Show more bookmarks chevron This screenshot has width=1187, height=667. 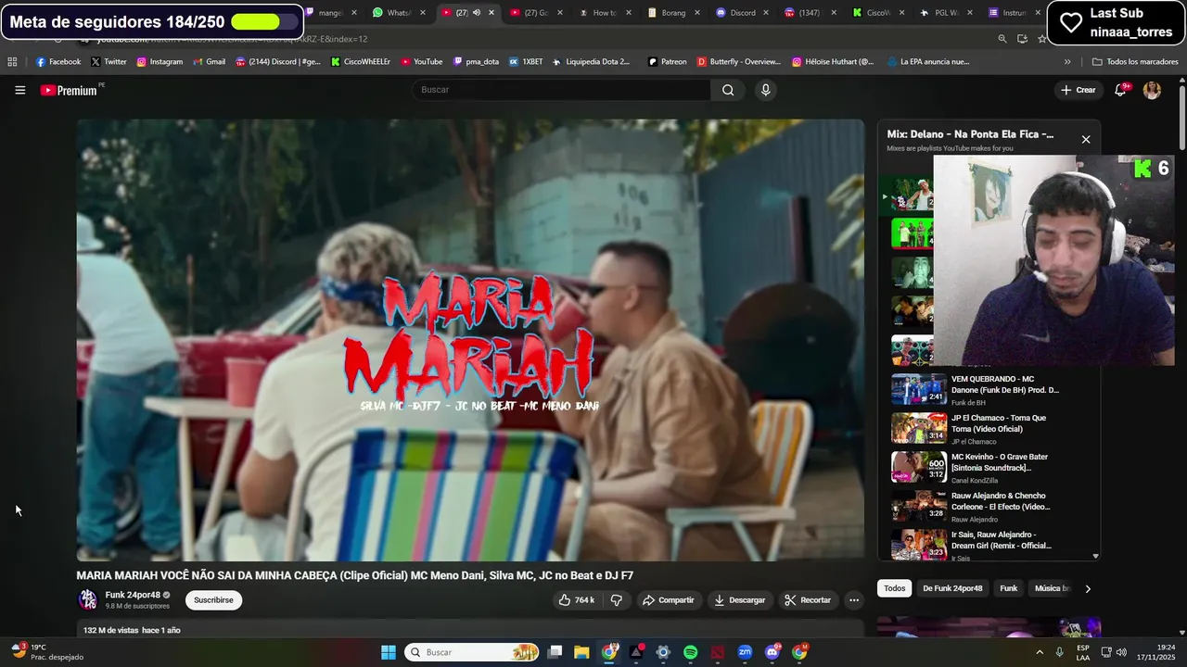click(x=1067, y=62)
